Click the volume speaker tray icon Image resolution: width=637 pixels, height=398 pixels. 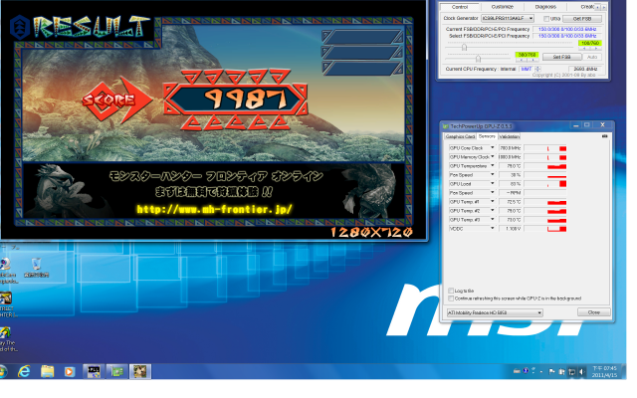(x=582, y=371)
